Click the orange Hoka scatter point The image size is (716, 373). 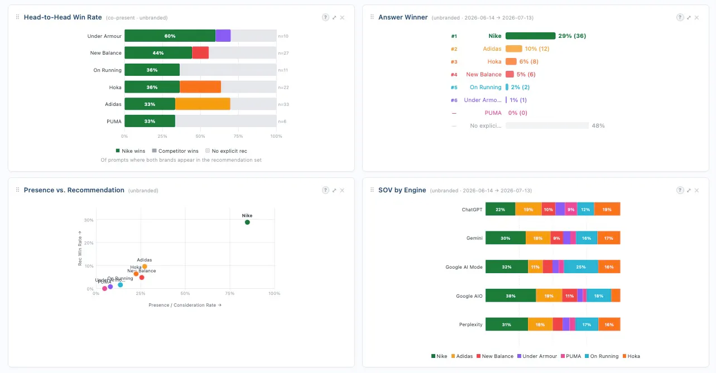coord(136,274)
